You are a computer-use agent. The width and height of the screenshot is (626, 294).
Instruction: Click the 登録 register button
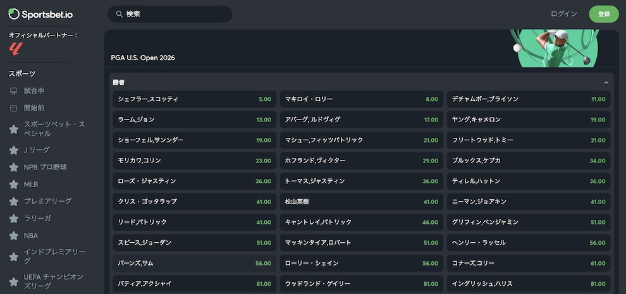point(604,14)
